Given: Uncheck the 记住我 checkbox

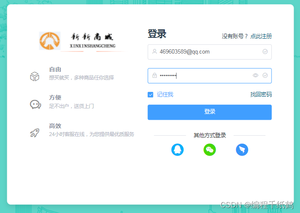Looking at the screenshot, I should click(x=150, y=94).
